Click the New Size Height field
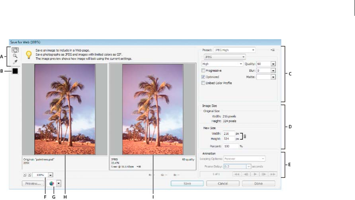Image resolution: width=355 pixels, height=200 pixels. [x=229, y=139]
